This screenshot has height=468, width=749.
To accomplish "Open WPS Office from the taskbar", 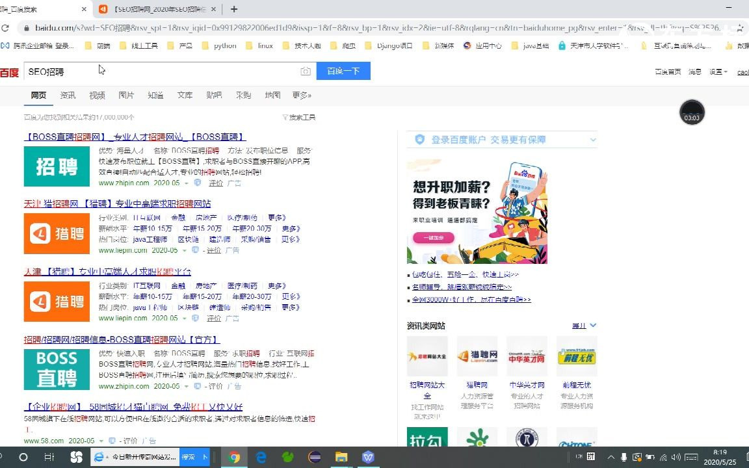I will tap(368, 458).
